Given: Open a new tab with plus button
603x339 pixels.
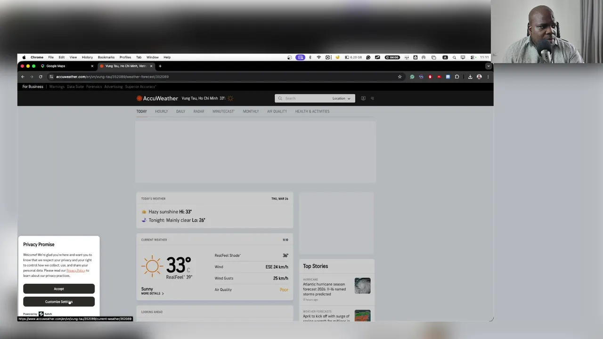Looking at the screenshot, I should tap(160, 66).
